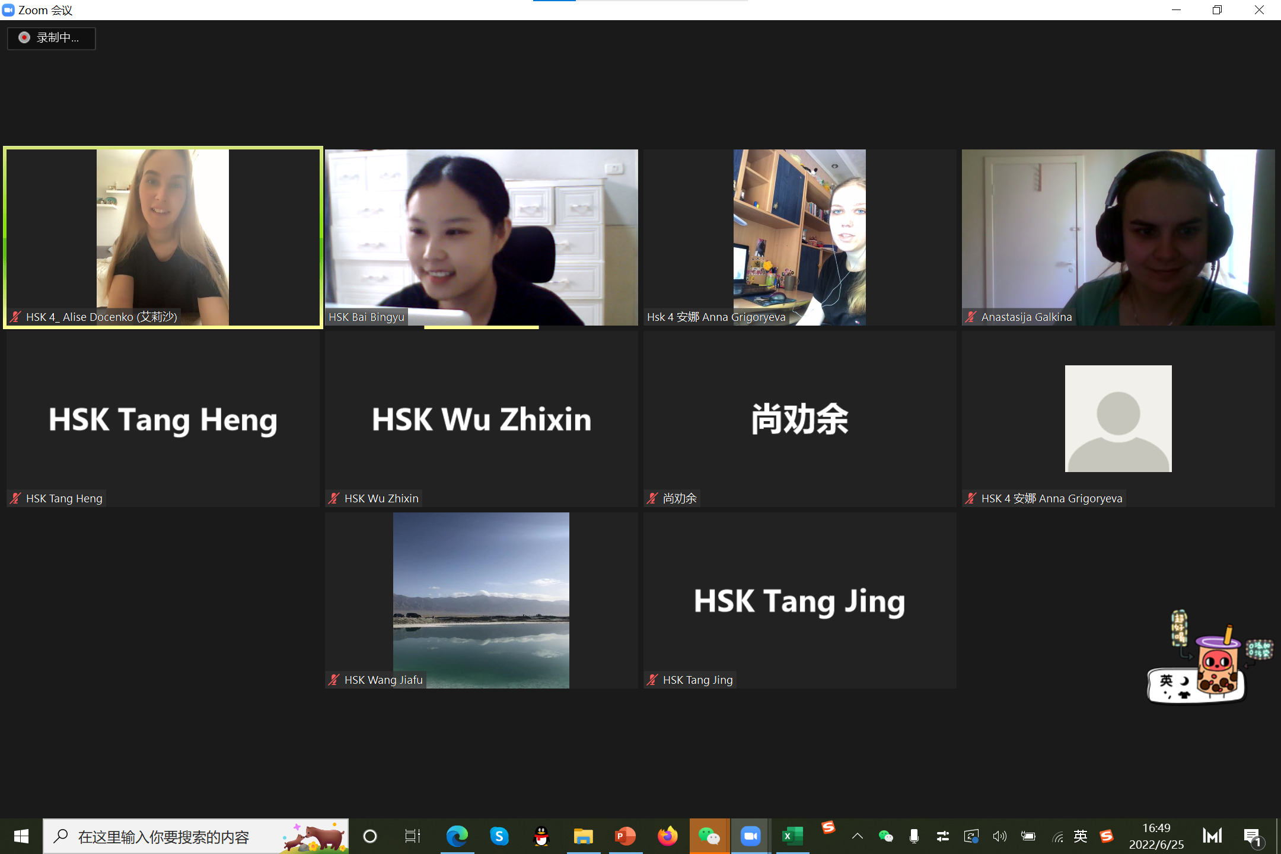Open PowerPoint from the taskbar

(625, 837)
